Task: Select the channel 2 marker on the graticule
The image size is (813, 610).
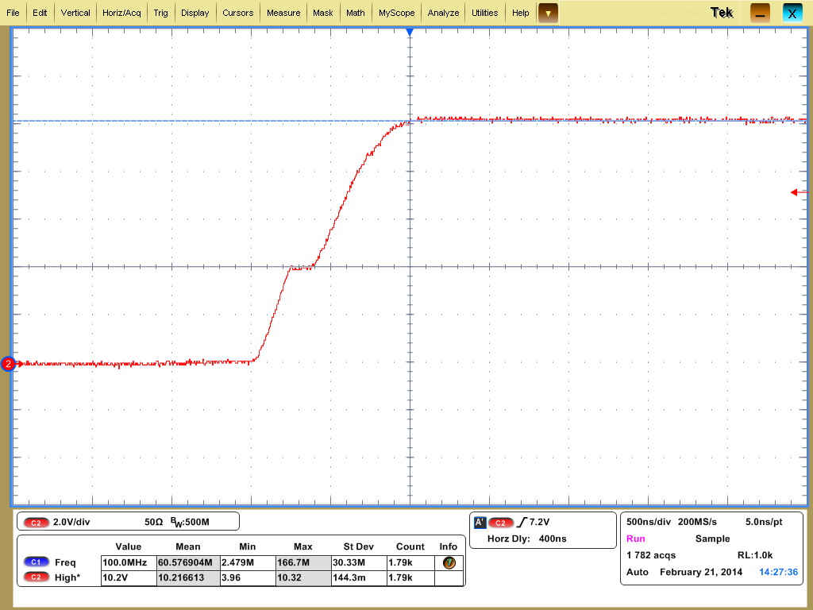Action: 7,364
